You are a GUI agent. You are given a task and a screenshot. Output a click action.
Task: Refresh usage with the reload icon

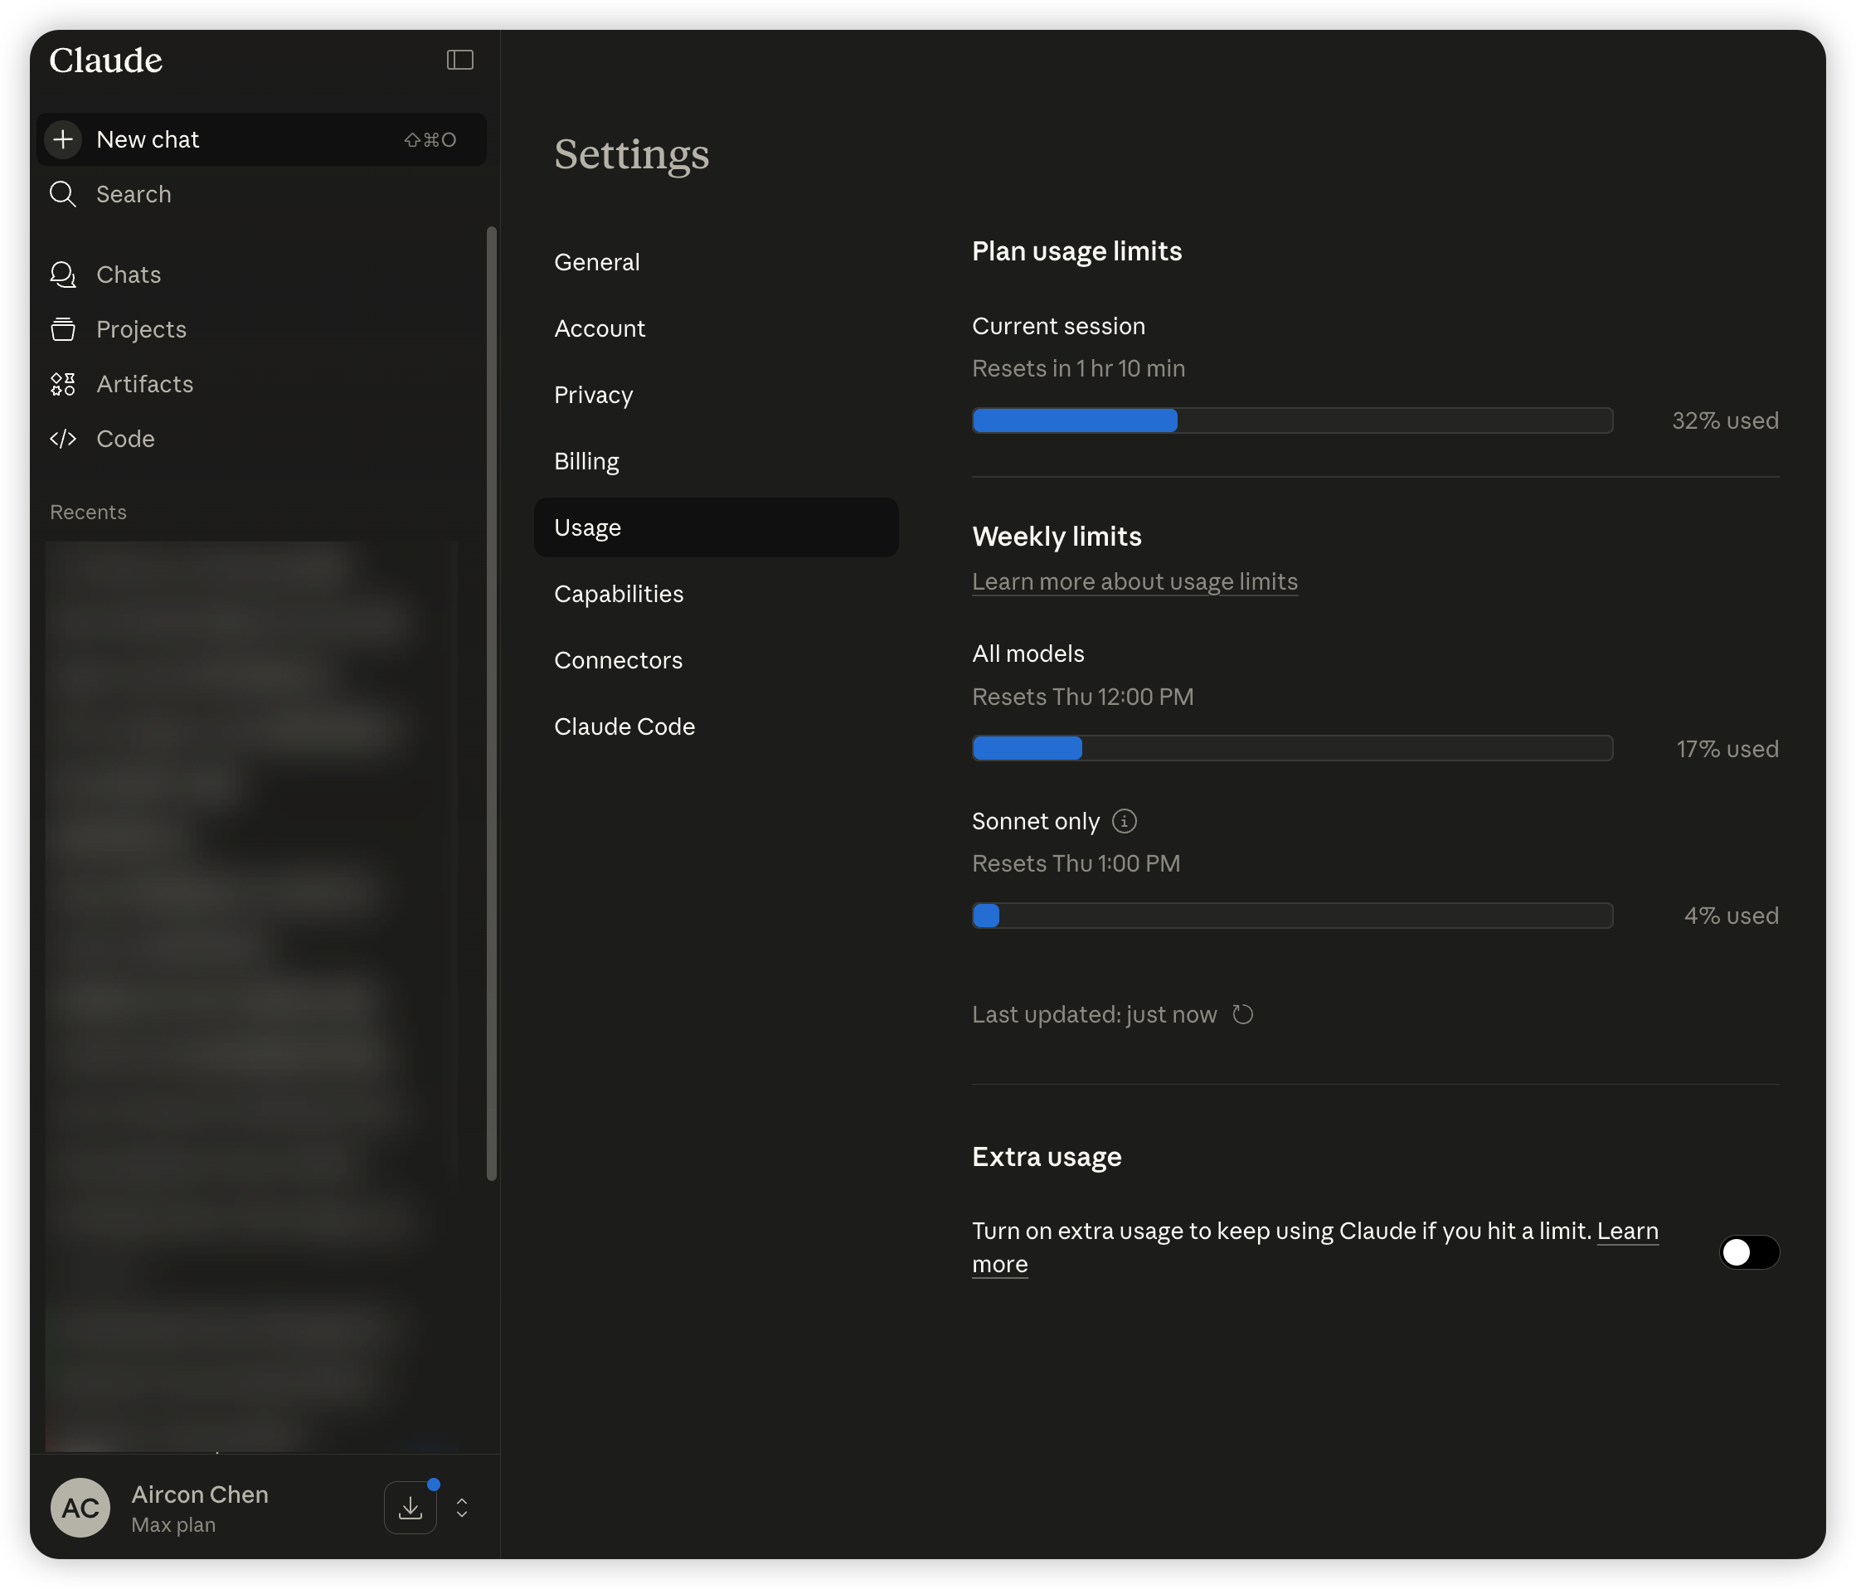tap(1241, 1014)
